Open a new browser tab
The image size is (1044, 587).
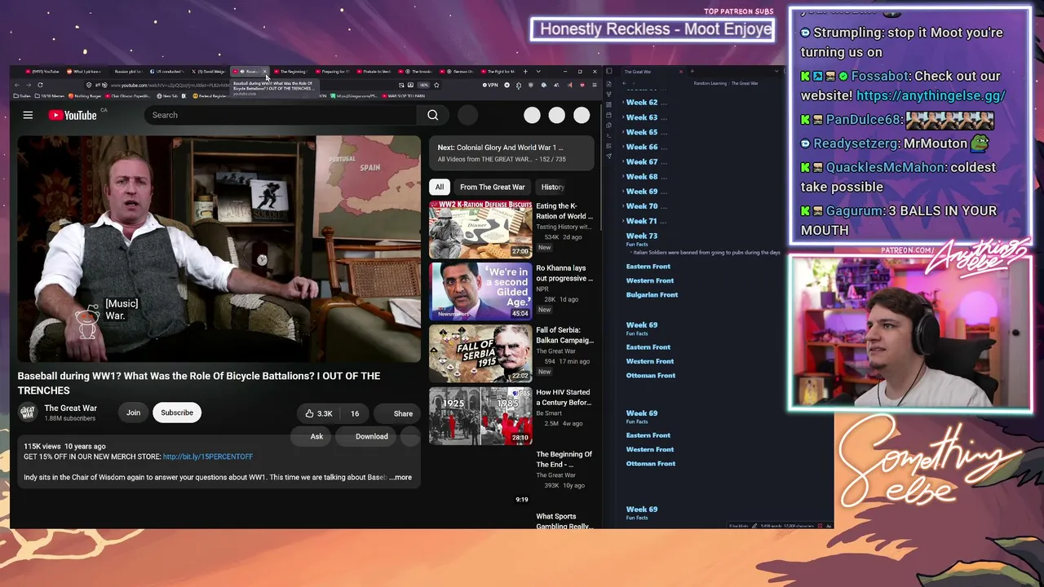tap(525, 72)
